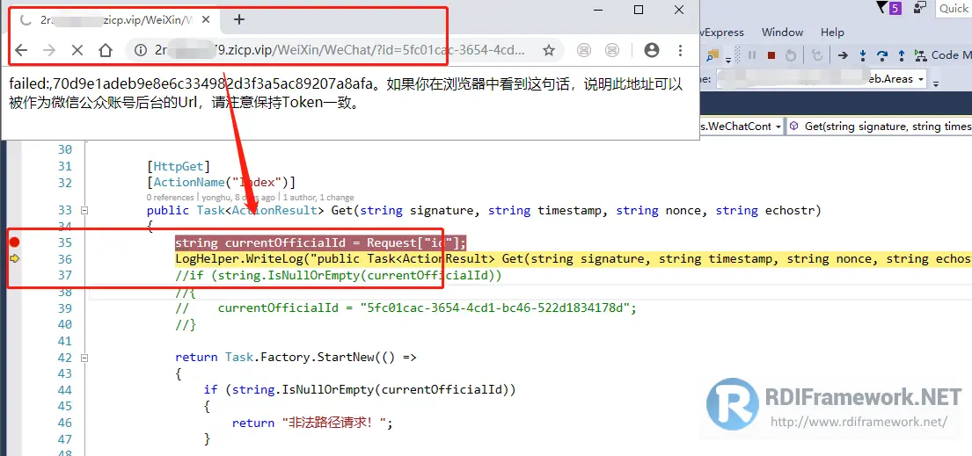Click 'return Task.Factory.StartNew' line

pos(296,358)
